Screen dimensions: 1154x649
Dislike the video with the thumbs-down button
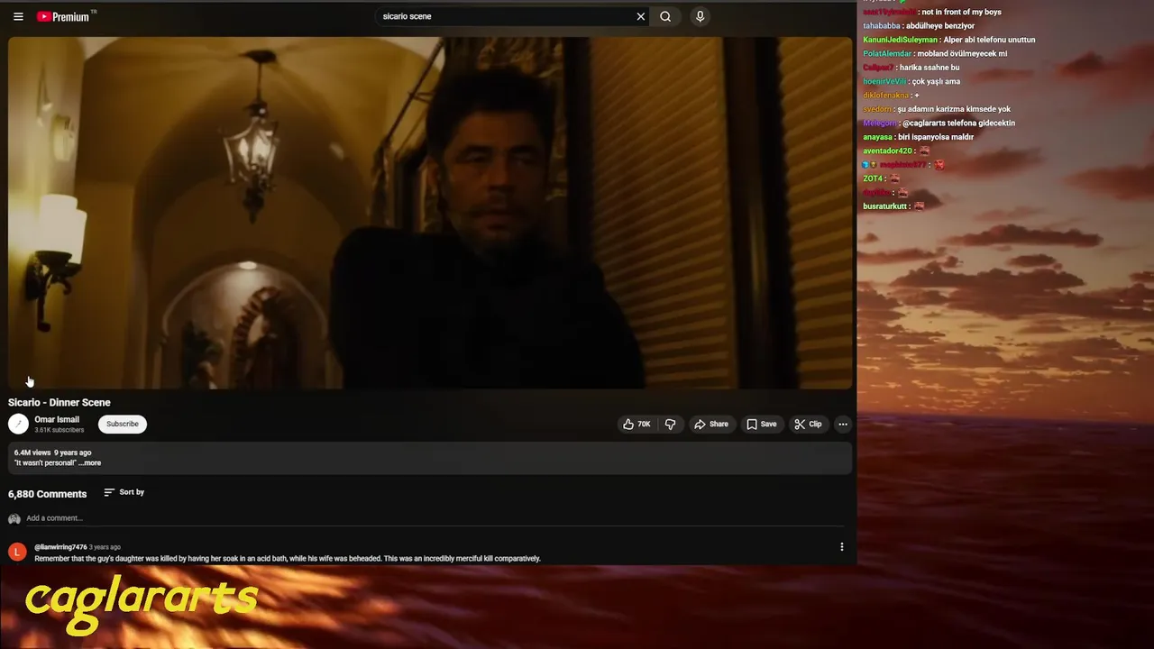671,425
